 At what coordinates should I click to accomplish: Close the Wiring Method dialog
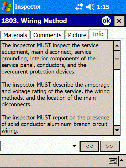pyautogui.click(x=119, y=21)
